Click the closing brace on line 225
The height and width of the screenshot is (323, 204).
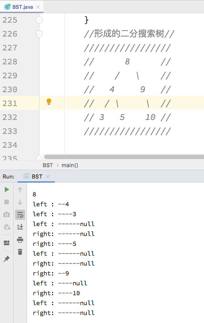tap(86, 20)
